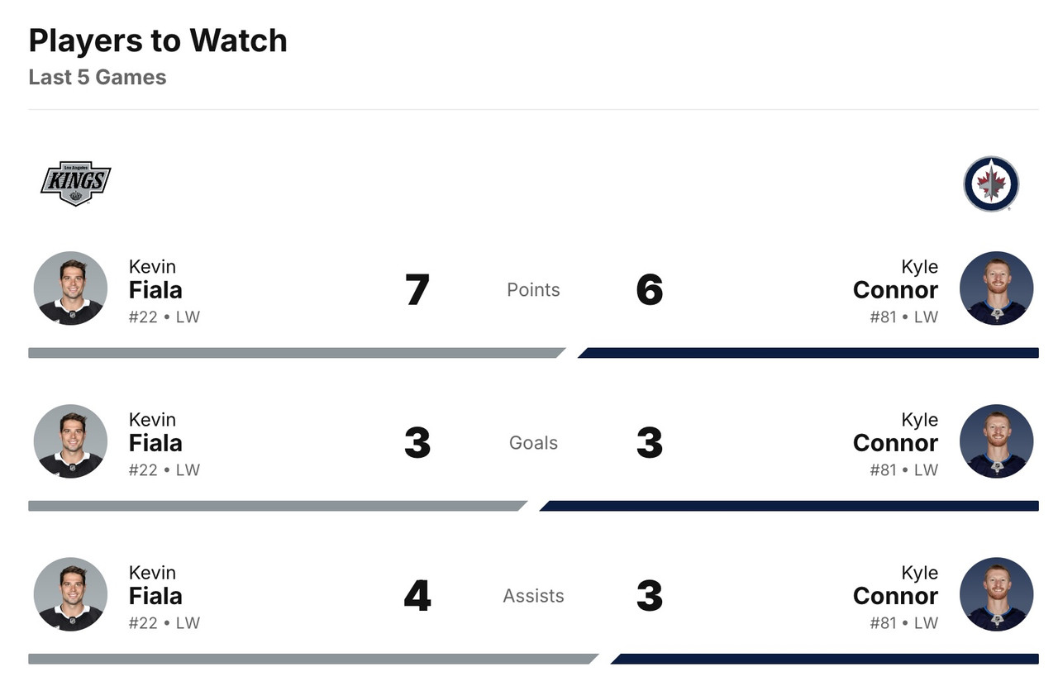This screenshot has height=686, width=1058.
Task: Open Kevin Fiala's headshot in Points row
Action: 70,288
